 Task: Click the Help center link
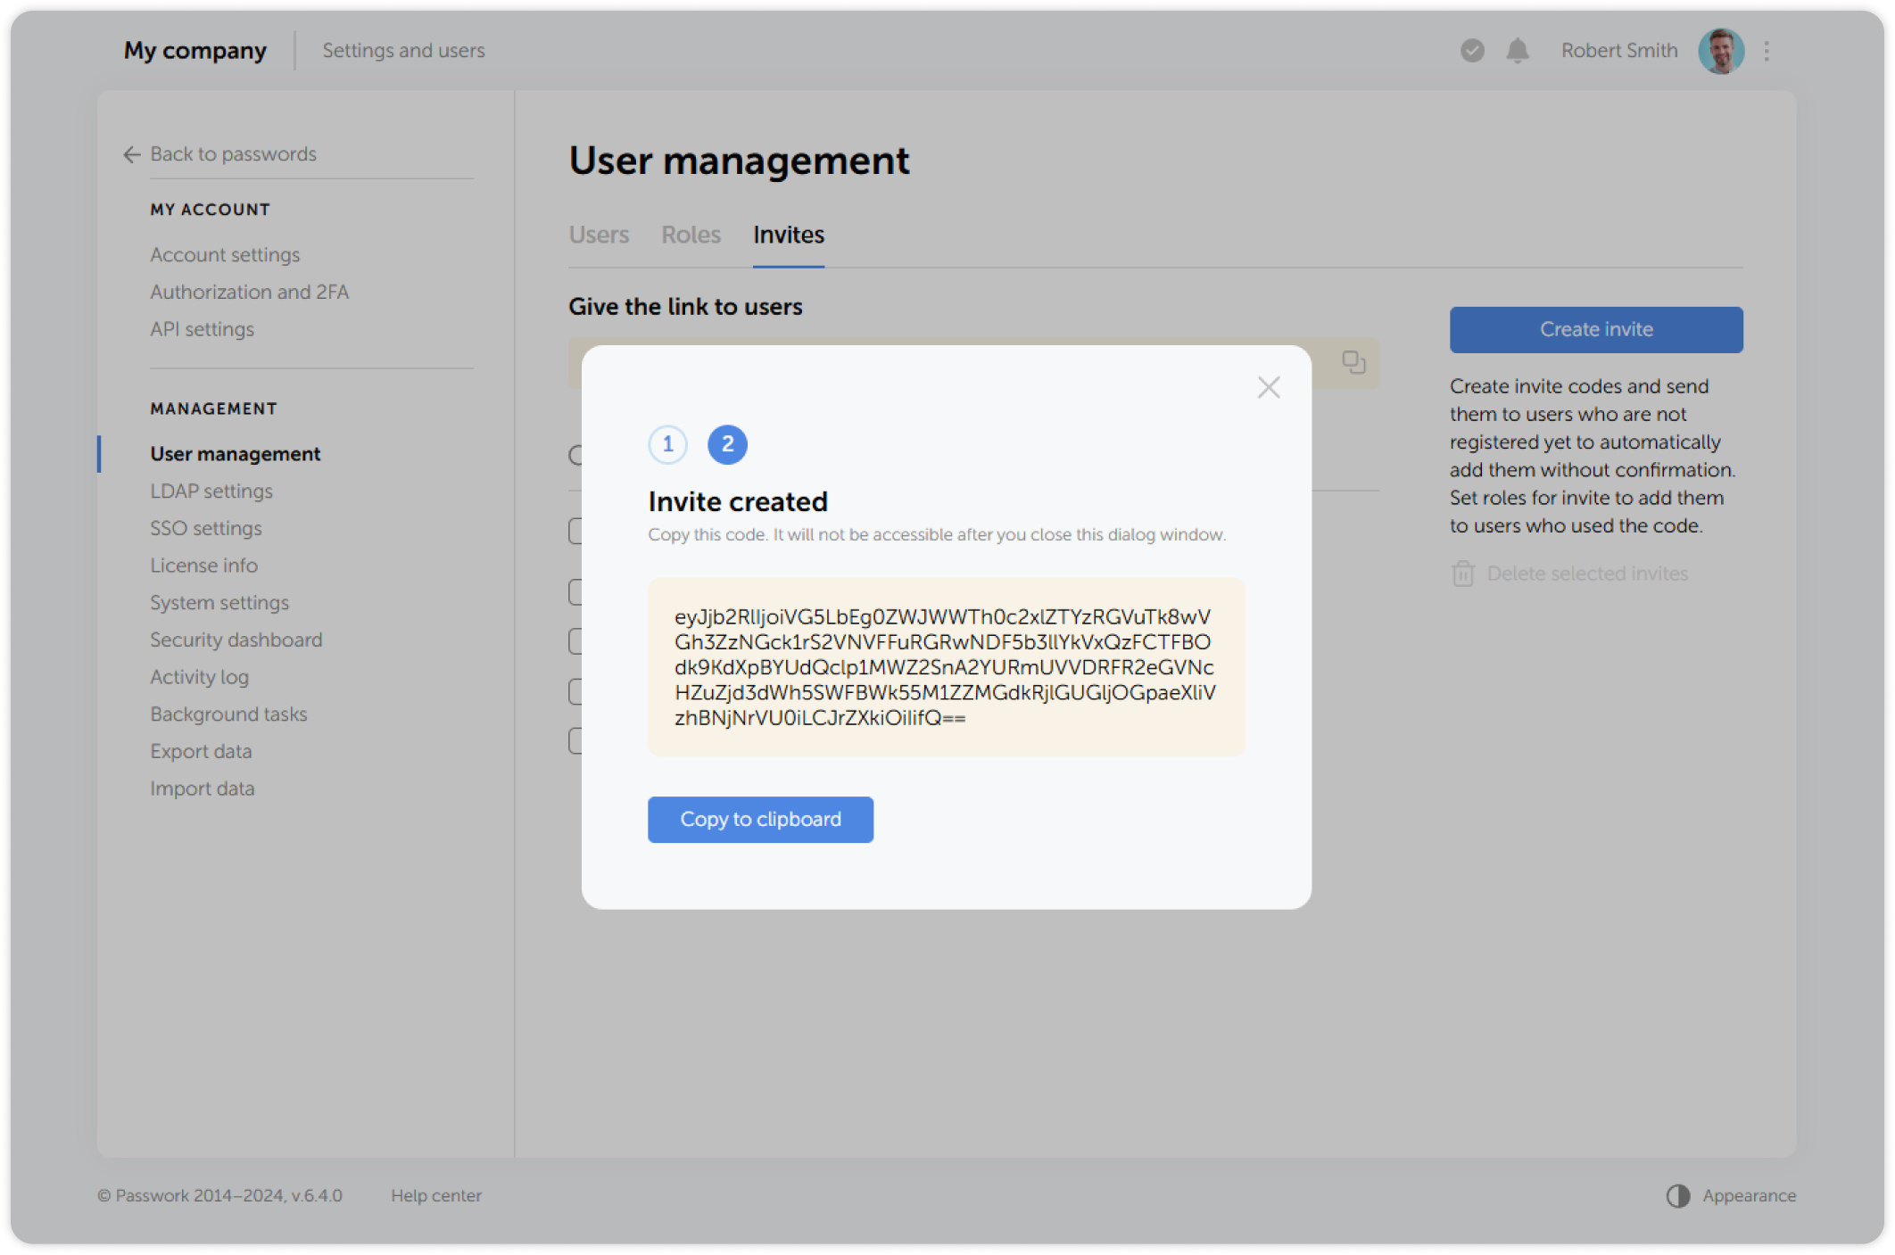click(435, 1195)
